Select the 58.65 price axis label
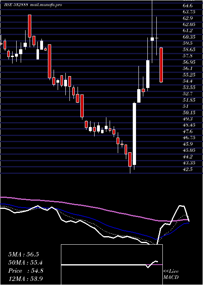 click(x=189, y=50)
